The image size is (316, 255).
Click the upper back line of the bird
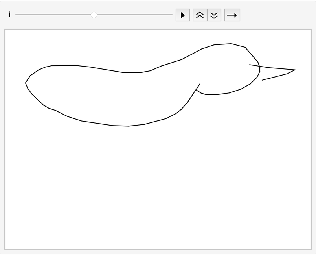[x=106, y=70]
